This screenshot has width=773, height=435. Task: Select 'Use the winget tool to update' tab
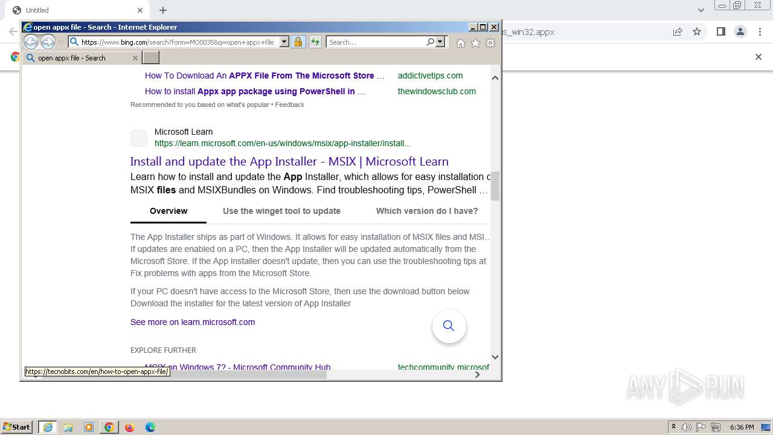[281, 211]
